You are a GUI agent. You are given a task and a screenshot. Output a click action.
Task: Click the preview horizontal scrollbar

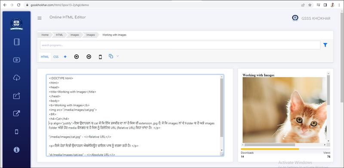[x=284, y=145]
